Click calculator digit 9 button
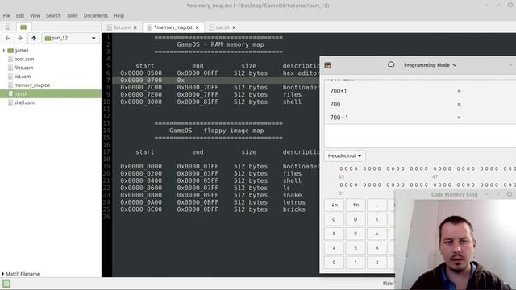516x290 pixels. click(356, 234)
